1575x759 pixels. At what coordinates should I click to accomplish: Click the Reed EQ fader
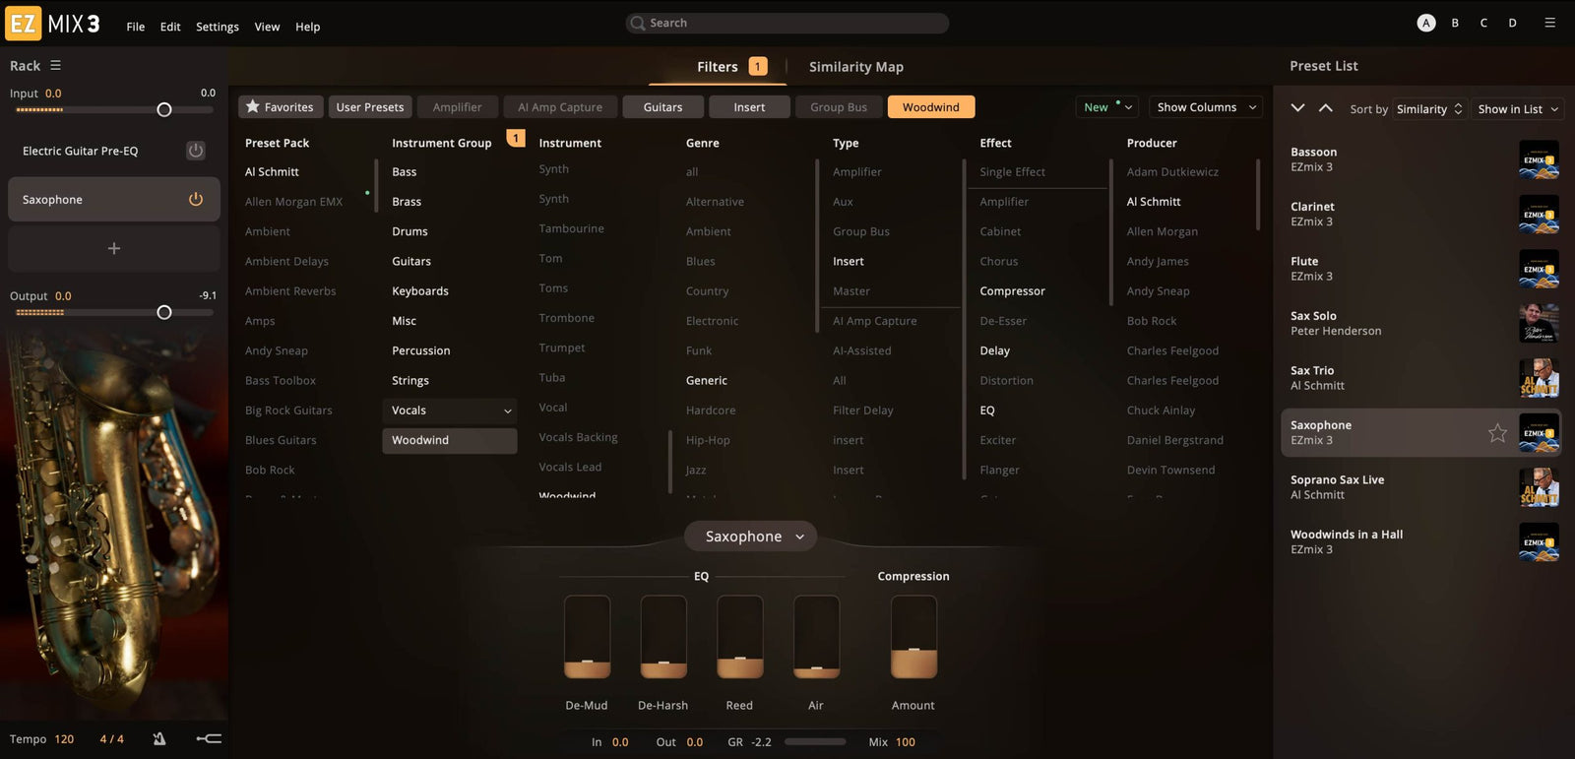(740, 637)
